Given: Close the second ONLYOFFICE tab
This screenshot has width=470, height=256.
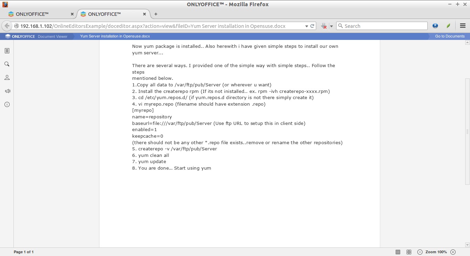Looking at the screenshot, I should pos(145,14).
